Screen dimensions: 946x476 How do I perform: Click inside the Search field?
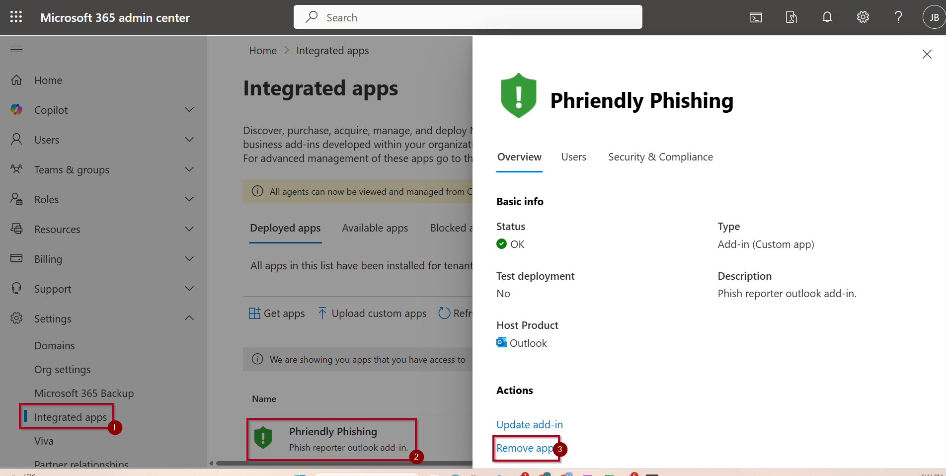point(468,17)
